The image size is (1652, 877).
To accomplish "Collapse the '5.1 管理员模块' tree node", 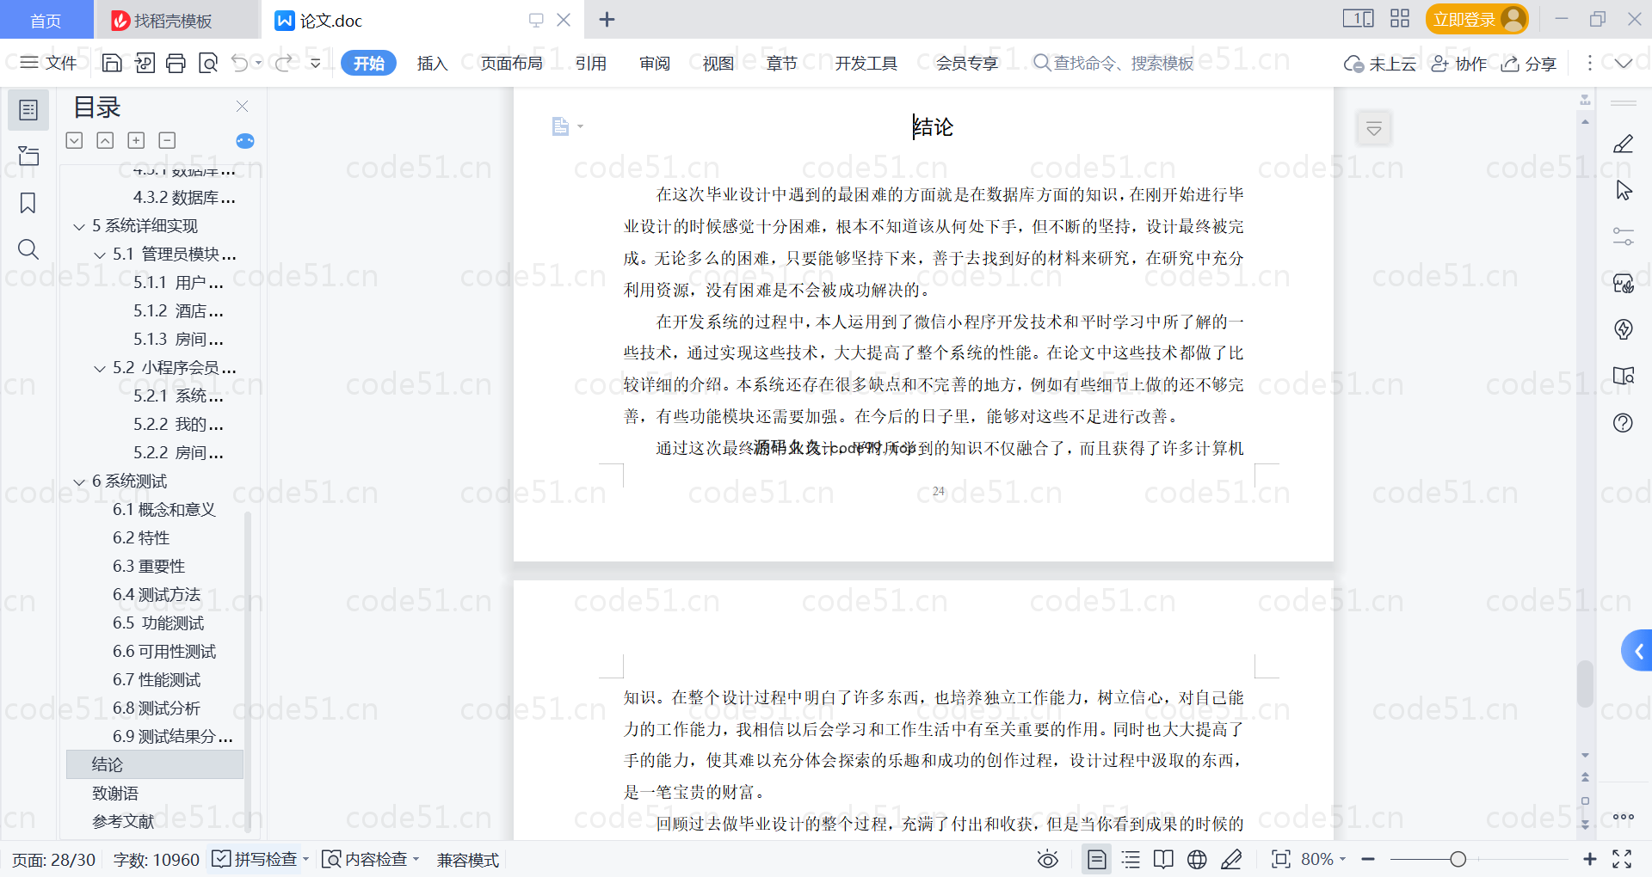I will click(x=100, y=255).
